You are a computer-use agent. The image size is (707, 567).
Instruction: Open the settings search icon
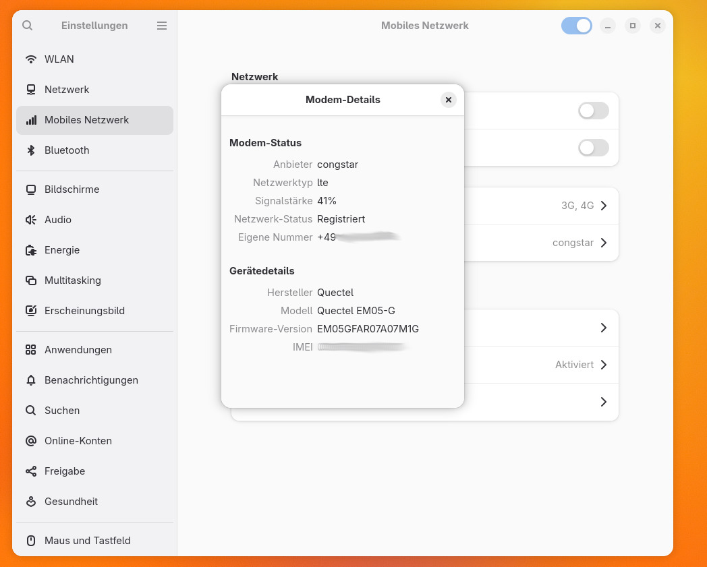pyautogui.click(x=28, y=25)
